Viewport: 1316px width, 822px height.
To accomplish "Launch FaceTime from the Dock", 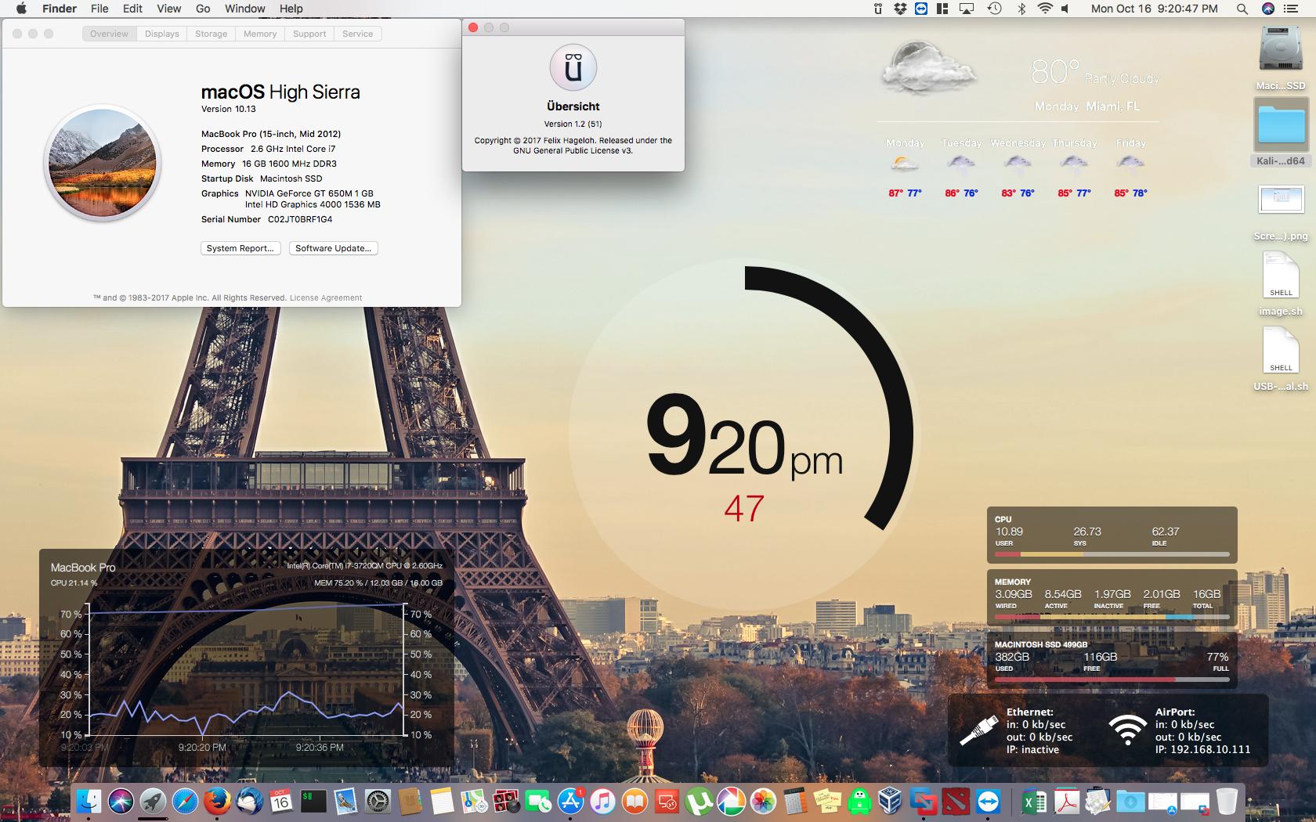I will point(538,801).
